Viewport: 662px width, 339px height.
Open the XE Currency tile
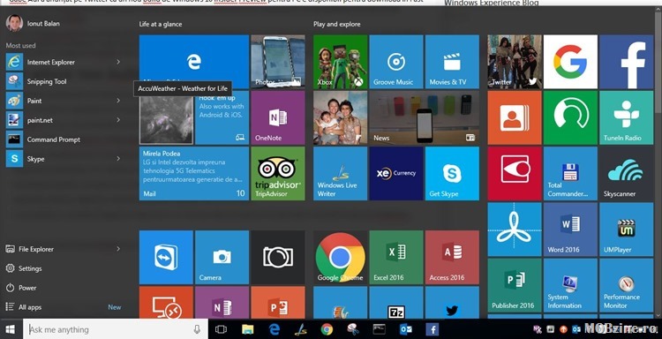click(396, 174)
